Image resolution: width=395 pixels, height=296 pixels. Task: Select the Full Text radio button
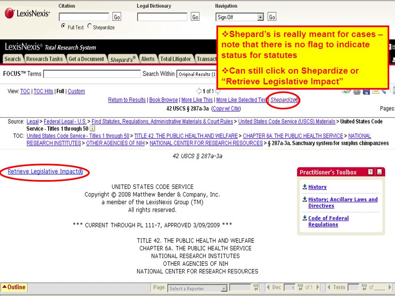pyautogui.click(x=63, y=26)
